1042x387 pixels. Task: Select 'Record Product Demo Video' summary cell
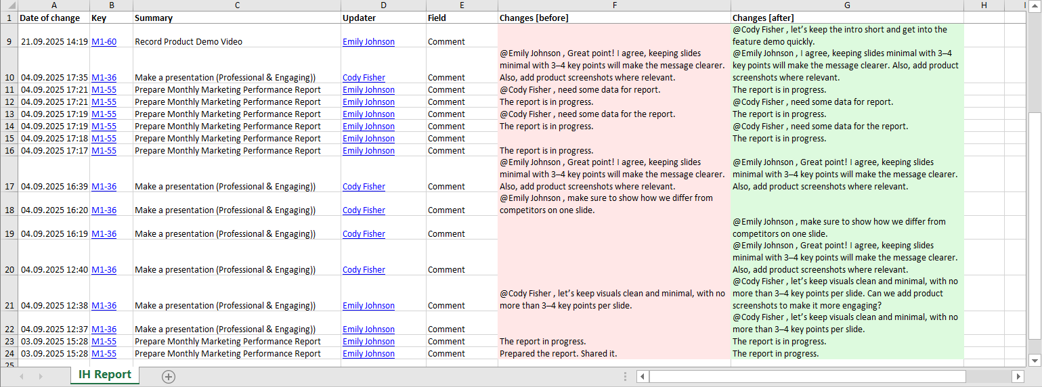pos(237,36)
